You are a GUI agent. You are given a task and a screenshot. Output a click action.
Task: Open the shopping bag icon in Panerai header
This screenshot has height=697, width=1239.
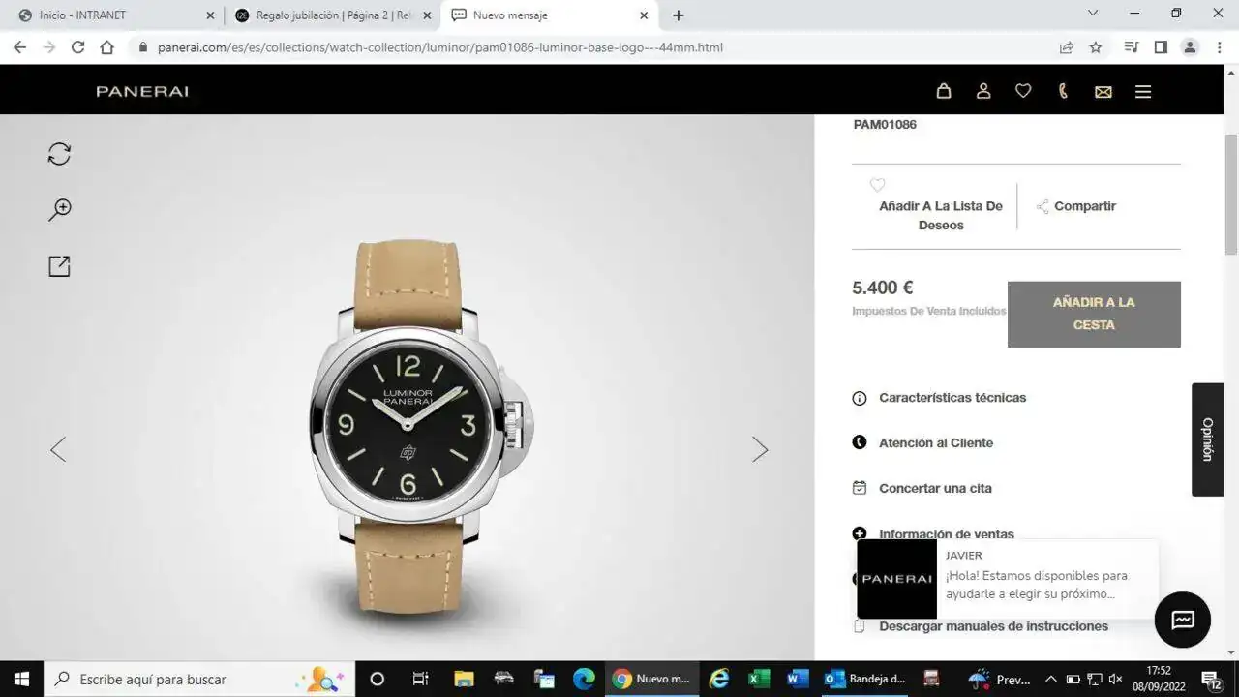pos(944,91)
